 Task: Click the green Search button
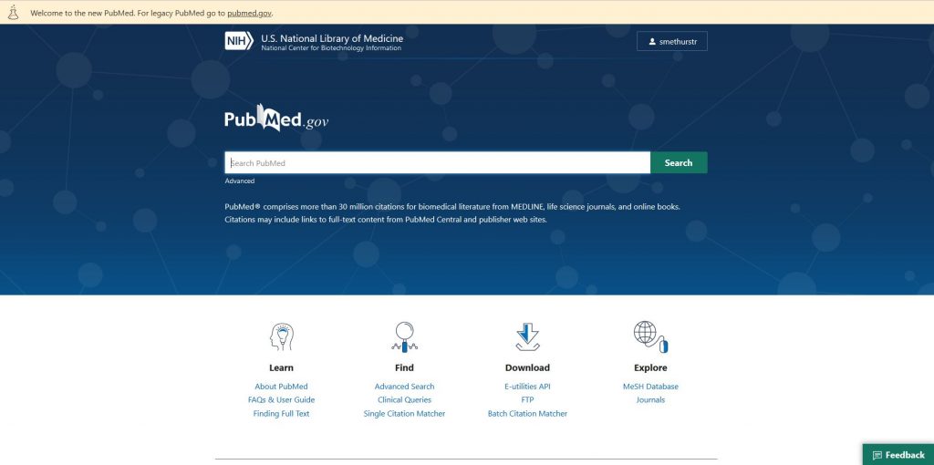point(679,162)
